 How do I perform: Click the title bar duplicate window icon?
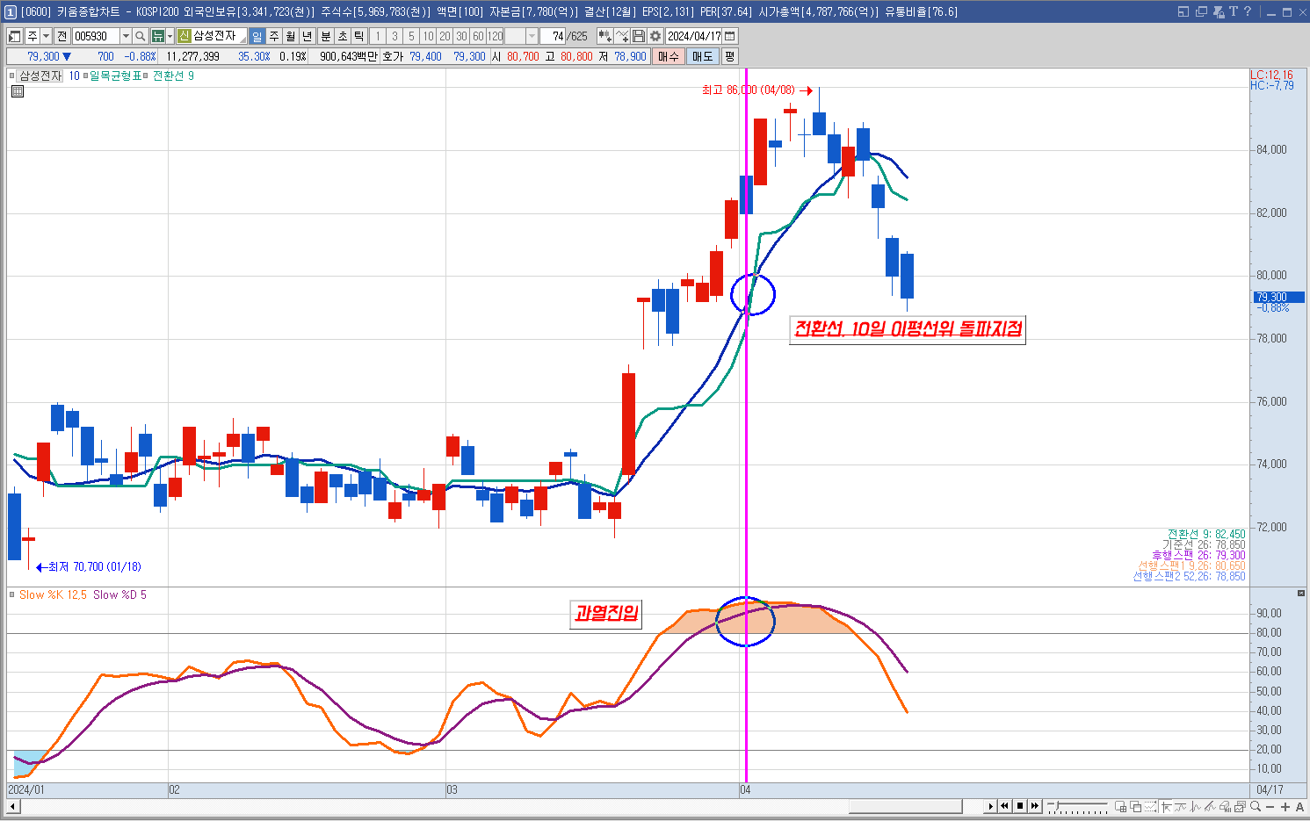click(x=1201, y=11)
